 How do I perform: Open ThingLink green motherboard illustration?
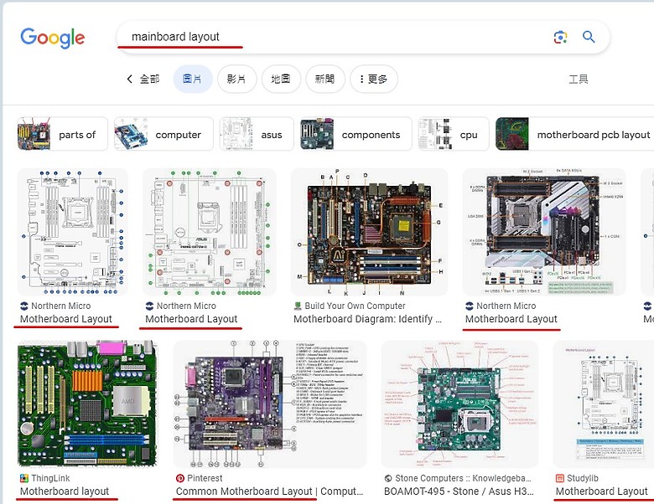point(87,404)
